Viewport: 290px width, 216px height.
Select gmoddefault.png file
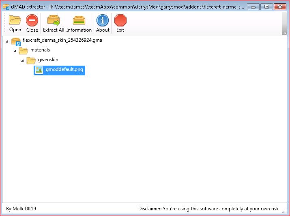pyautogui.click(x=59, y=70)
